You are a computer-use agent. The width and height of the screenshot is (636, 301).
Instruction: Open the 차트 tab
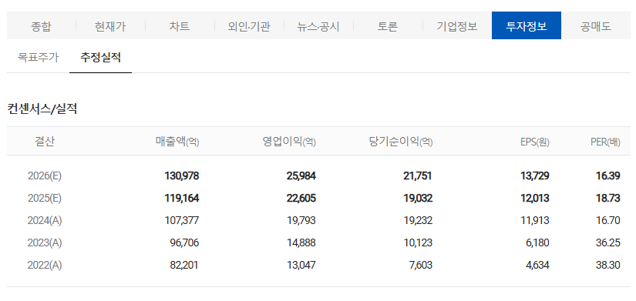pos(180,27)
